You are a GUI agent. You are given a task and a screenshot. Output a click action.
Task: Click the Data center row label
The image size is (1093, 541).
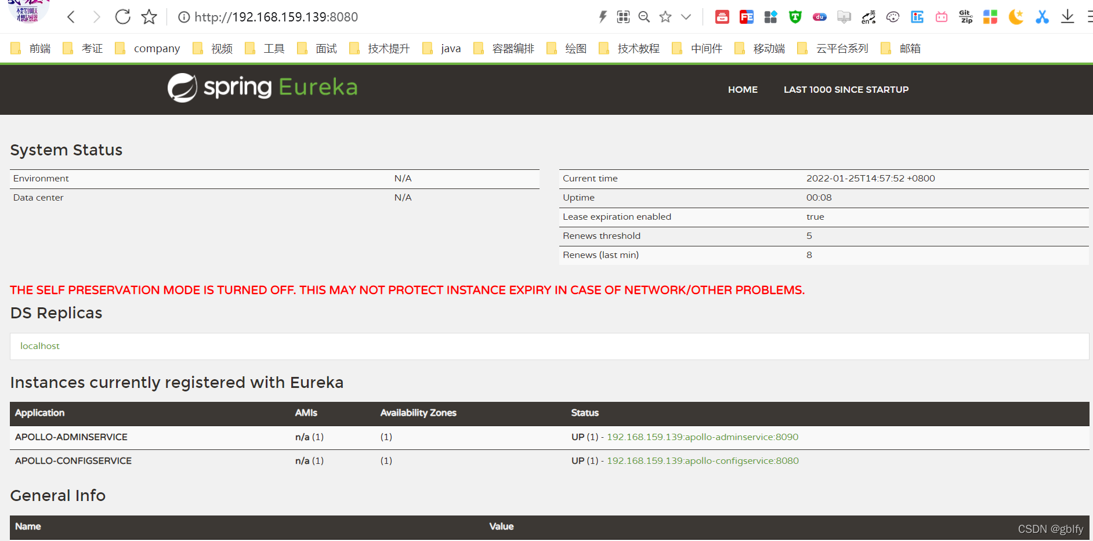[x=38, y=197]
